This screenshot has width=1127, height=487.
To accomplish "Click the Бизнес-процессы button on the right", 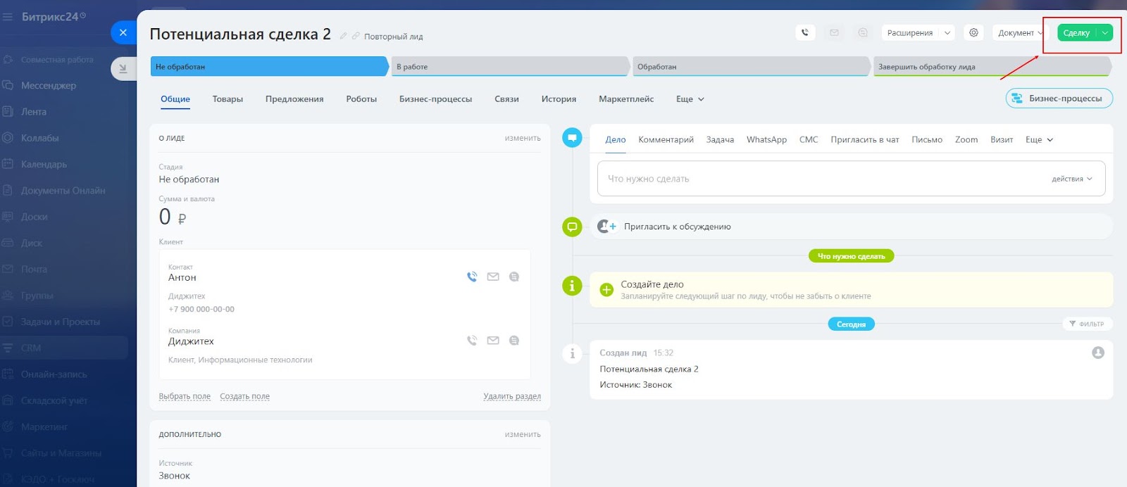I will point(1059,99).
